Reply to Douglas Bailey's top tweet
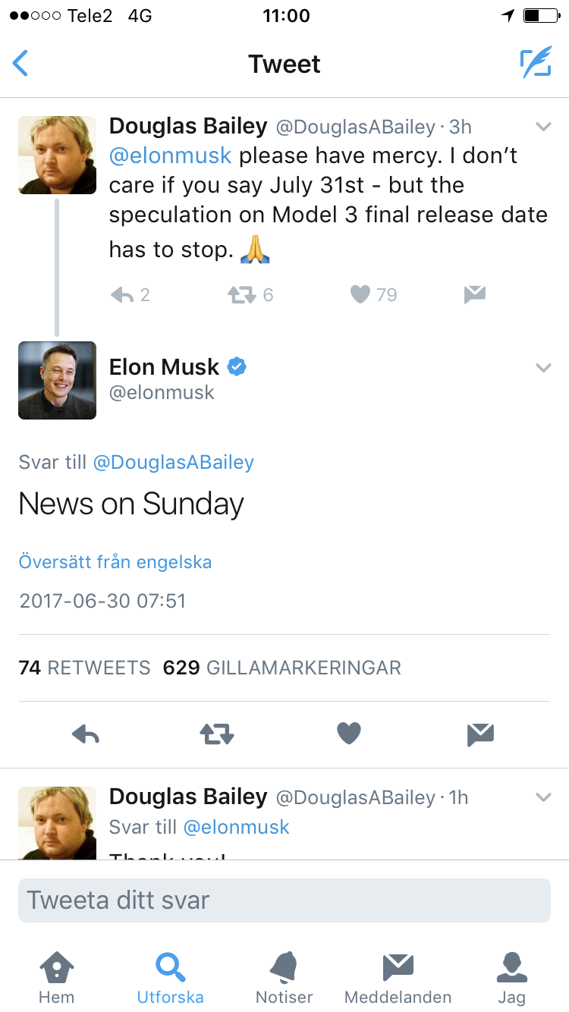Viewport: 569px width, 1012px height. pyautogui.click(x=122, y=294)
